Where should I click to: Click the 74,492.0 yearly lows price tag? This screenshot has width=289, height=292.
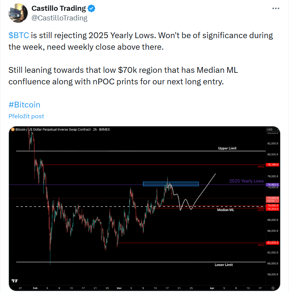click(x=272, y=185)
